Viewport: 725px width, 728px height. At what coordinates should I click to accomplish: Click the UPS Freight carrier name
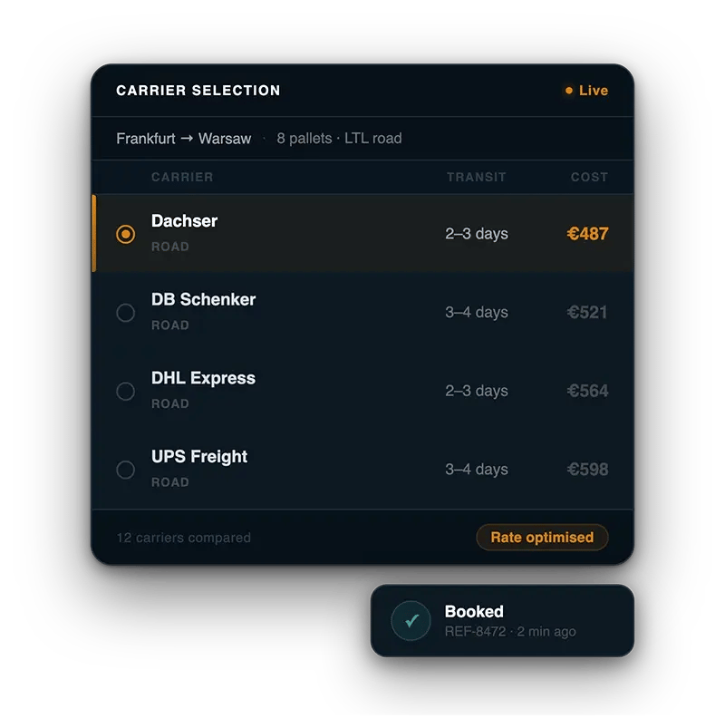[199, 457]
